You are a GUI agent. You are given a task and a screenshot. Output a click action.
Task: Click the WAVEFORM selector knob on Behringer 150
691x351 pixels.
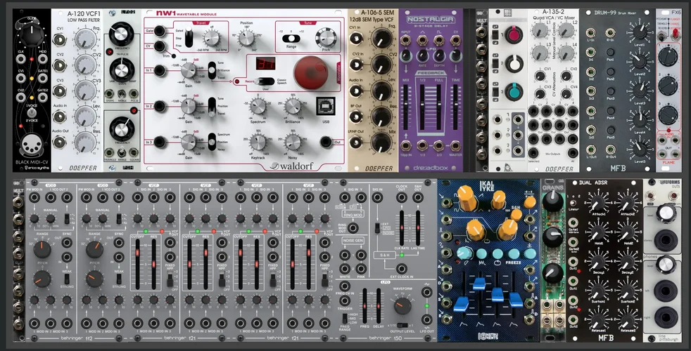pyautogui.click(x=402, y=305)
